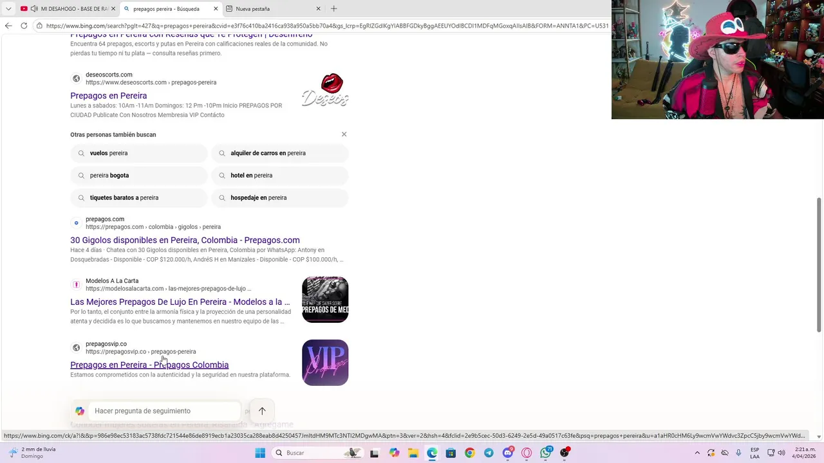Open Microsoft Store from taskbar

click(451, 453)
